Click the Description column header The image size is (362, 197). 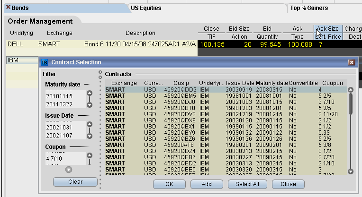click(140, 33)
